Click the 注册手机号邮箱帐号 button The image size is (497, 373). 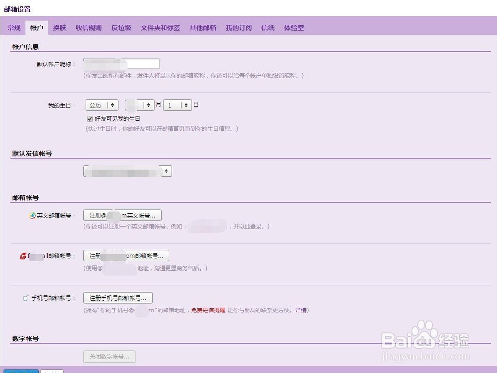pos(118,298)
